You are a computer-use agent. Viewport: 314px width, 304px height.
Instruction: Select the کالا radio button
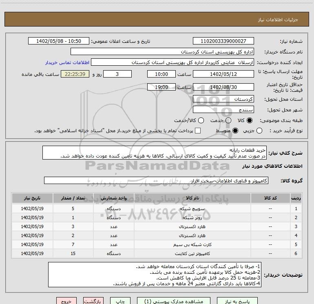pos(250,120)
